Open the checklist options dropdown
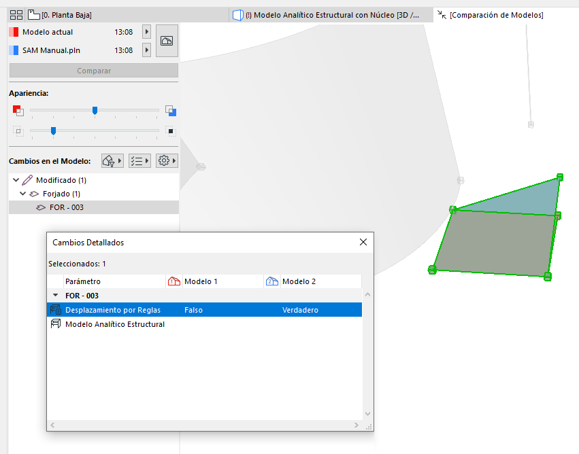 click(139, 161)
